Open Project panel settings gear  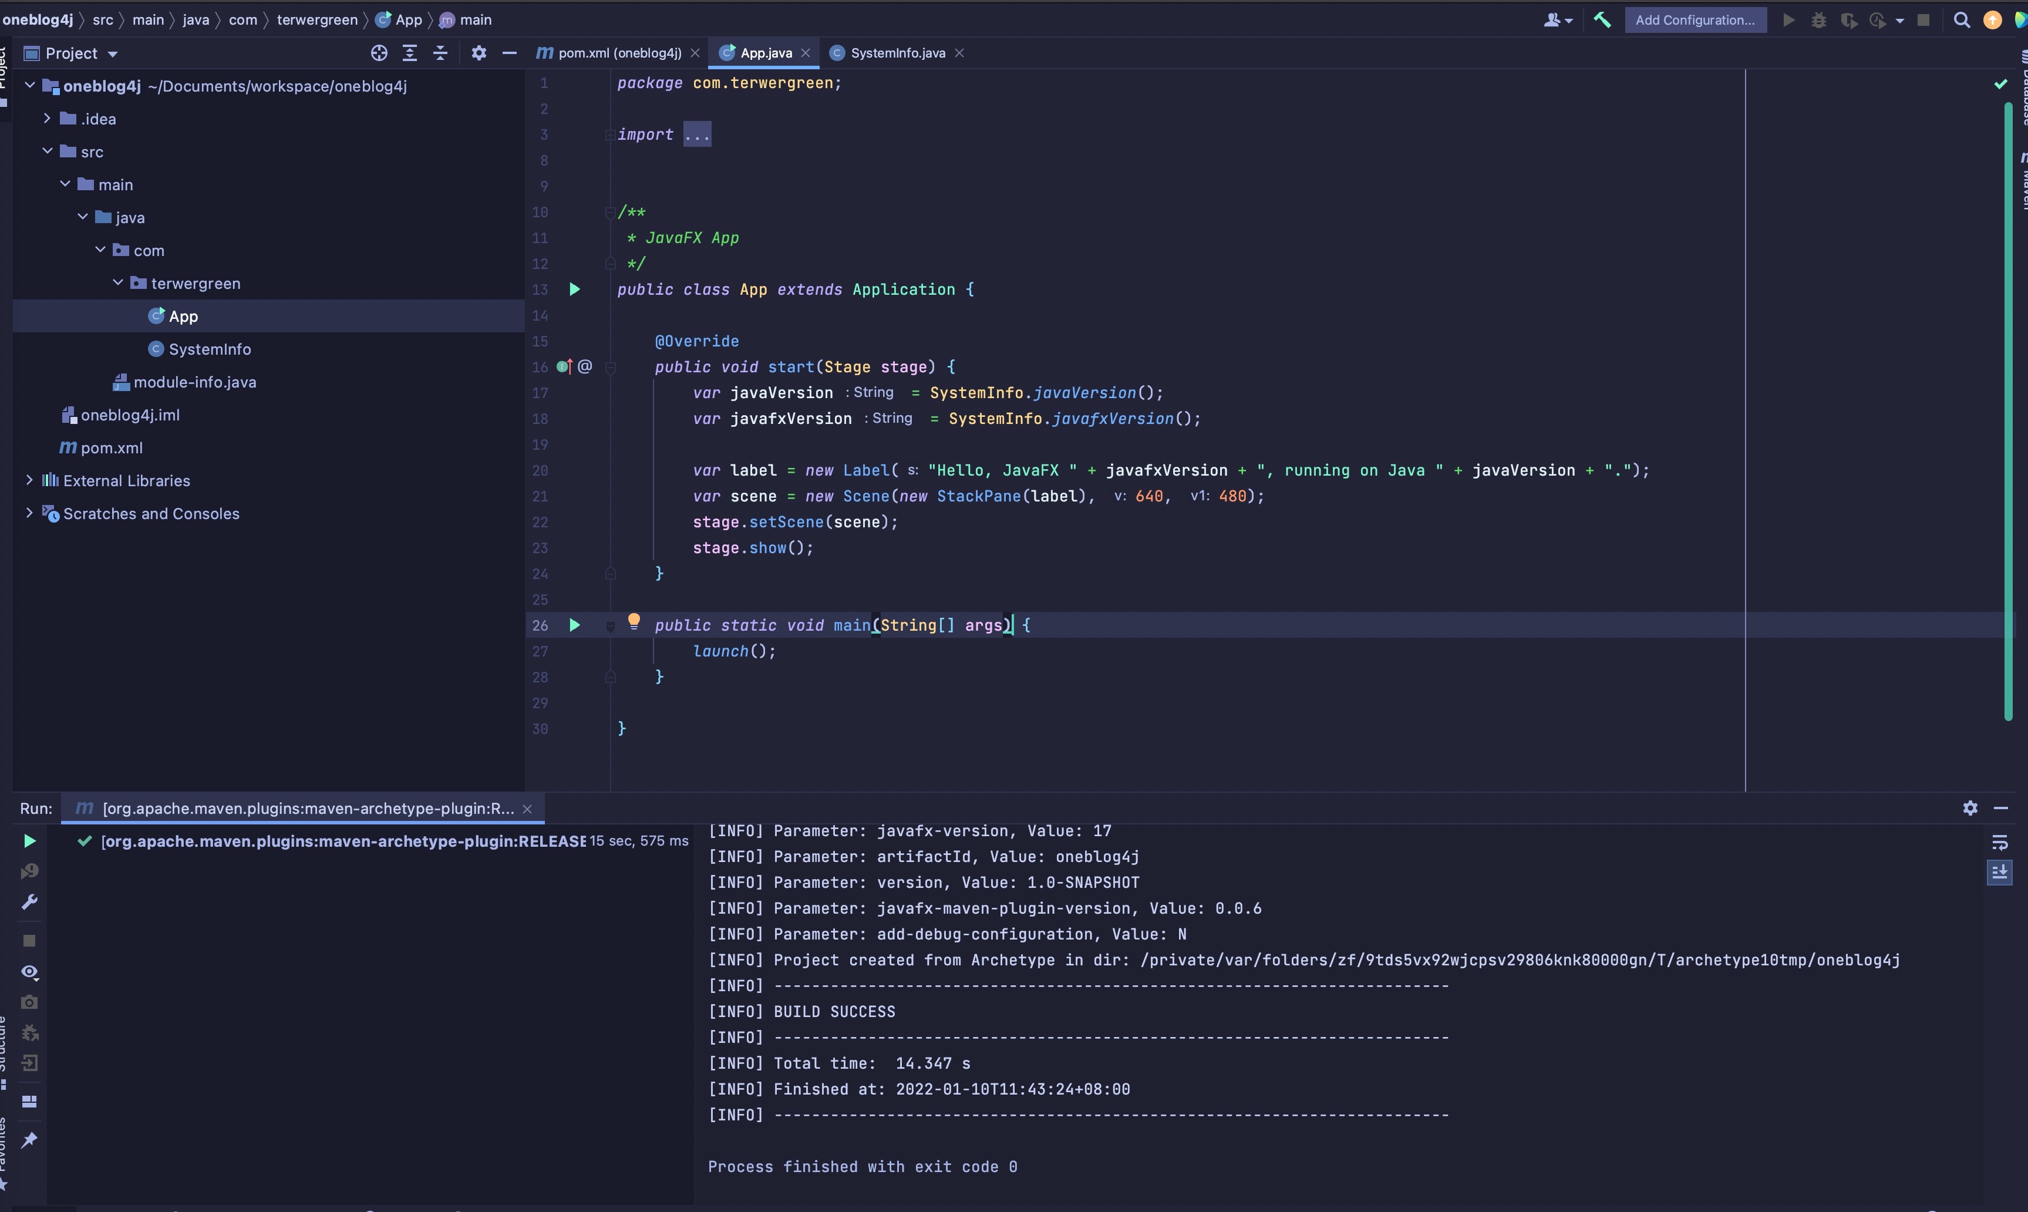[x=479, y=53]
